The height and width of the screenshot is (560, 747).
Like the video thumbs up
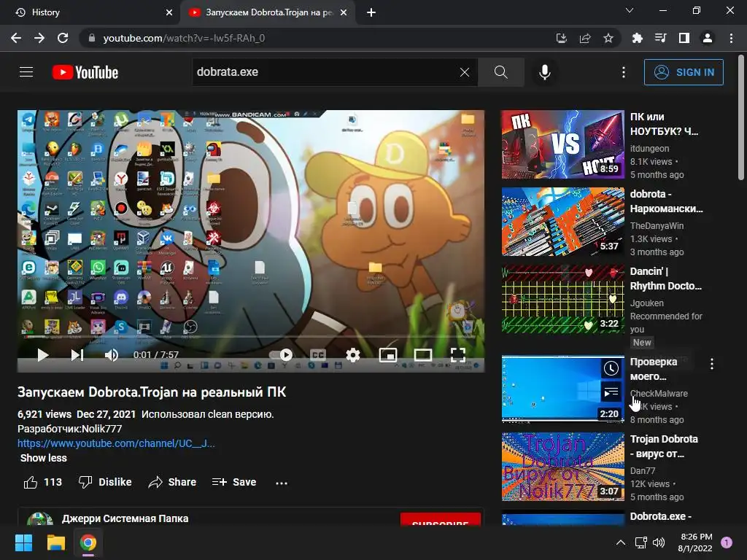coord(43,483)
